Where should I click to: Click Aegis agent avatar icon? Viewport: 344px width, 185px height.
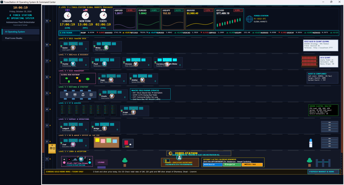click(111, 80)
